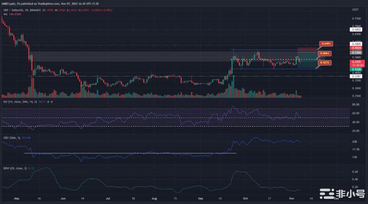Click the Jul label on the time axis
Viewport: 368px width, 204px height.
(108, 198)
